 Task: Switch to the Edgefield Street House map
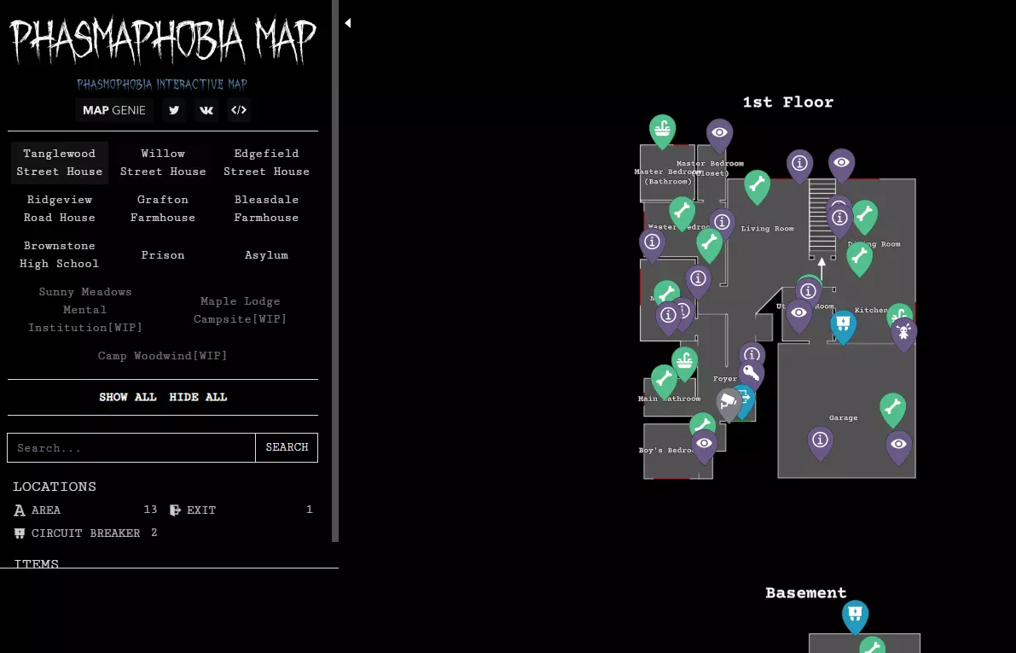266,163
